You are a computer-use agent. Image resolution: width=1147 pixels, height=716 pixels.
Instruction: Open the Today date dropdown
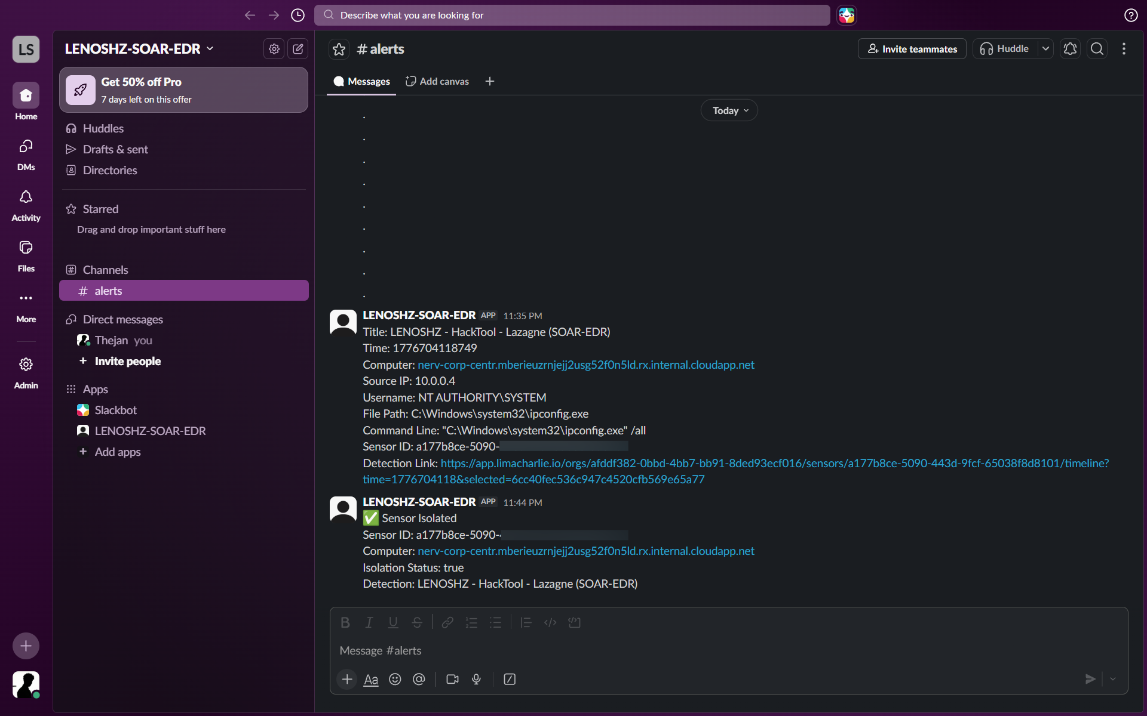pyautogui.click(x=729, y=110)
